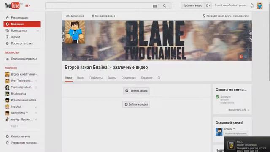Screen dimensions: 270x152
Task: Click the YouTube logo
Action: point(12,5)
